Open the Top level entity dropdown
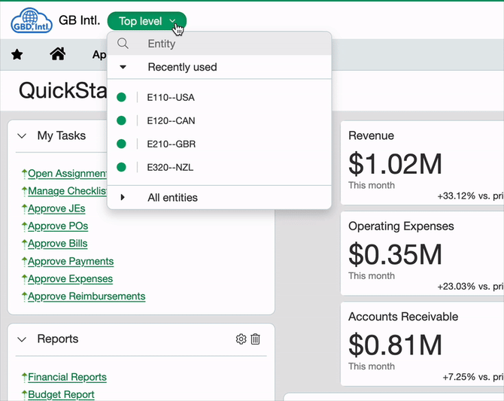Viewport: 504px width, 401px height. coord(147,21)
